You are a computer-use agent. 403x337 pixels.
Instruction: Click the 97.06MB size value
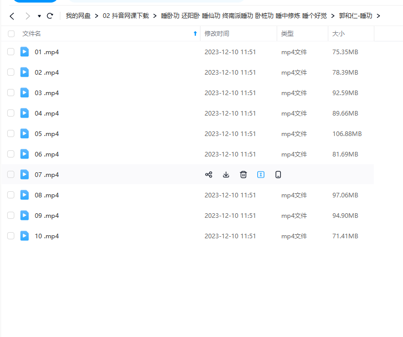(x=345, y=195)
